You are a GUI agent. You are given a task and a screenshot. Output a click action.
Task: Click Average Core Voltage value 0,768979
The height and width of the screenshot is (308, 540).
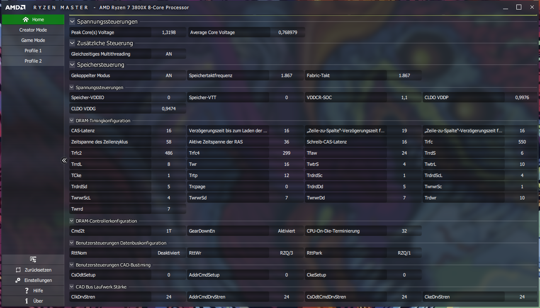click(287, 32)
